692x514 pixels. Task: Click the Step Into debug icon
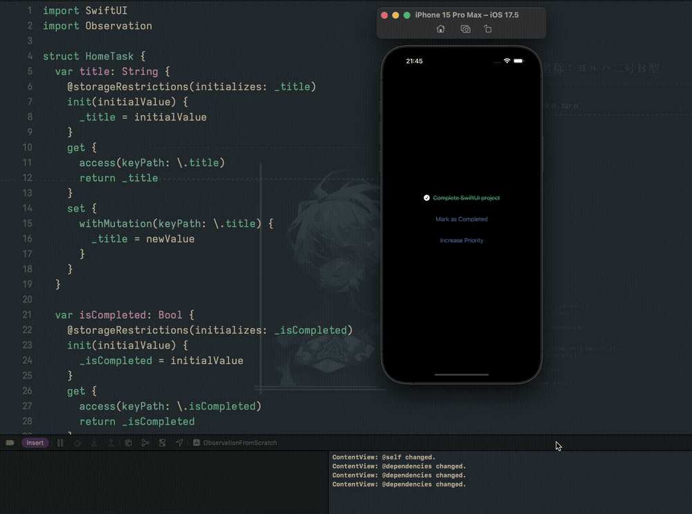94,443
